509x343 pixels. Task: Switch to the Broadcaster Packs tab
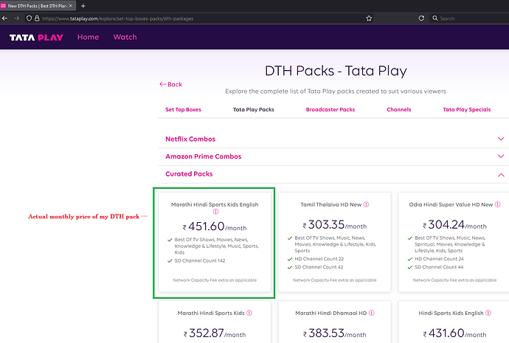coord(330,110)
